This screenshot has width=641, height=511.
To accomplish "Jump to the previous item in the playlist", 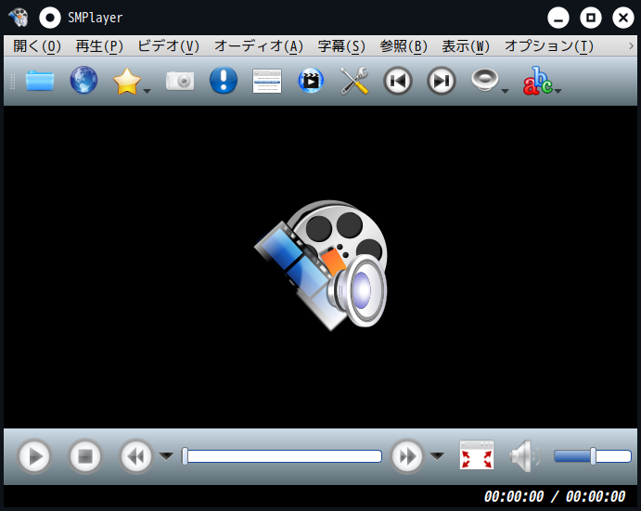I will click(398, 81).
